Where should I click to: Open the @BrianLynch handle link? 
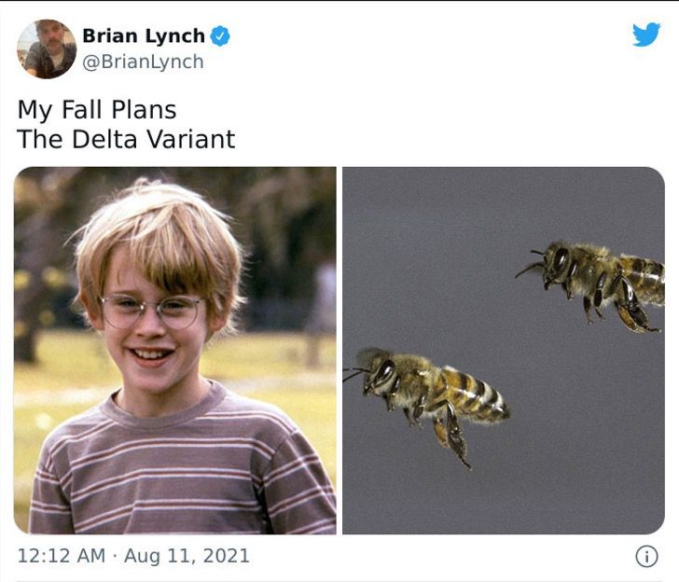pyautogui.click(x=143, y=62)
